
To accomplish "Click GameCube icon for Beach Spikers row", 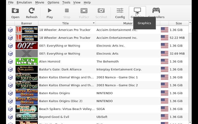I will coord(11,109).
